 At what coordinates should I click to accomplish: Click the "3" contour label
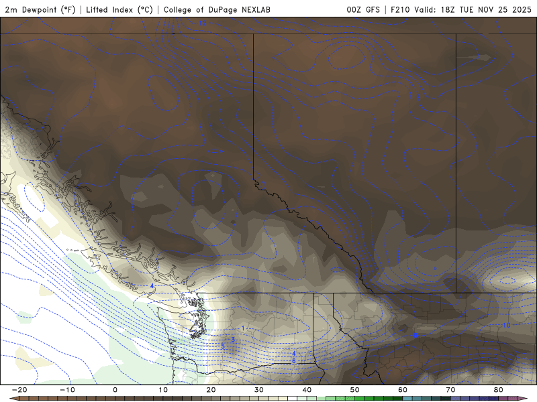click(233, 340)
